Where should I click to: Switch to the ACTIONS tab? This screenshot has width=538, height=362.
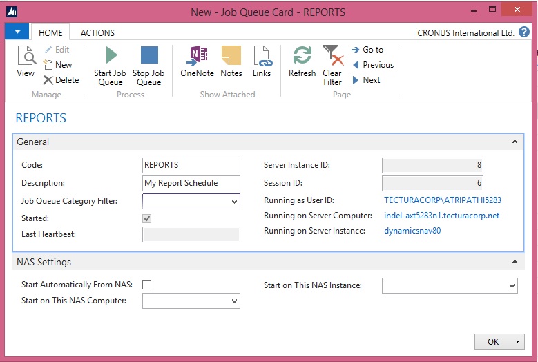(97, 32)
